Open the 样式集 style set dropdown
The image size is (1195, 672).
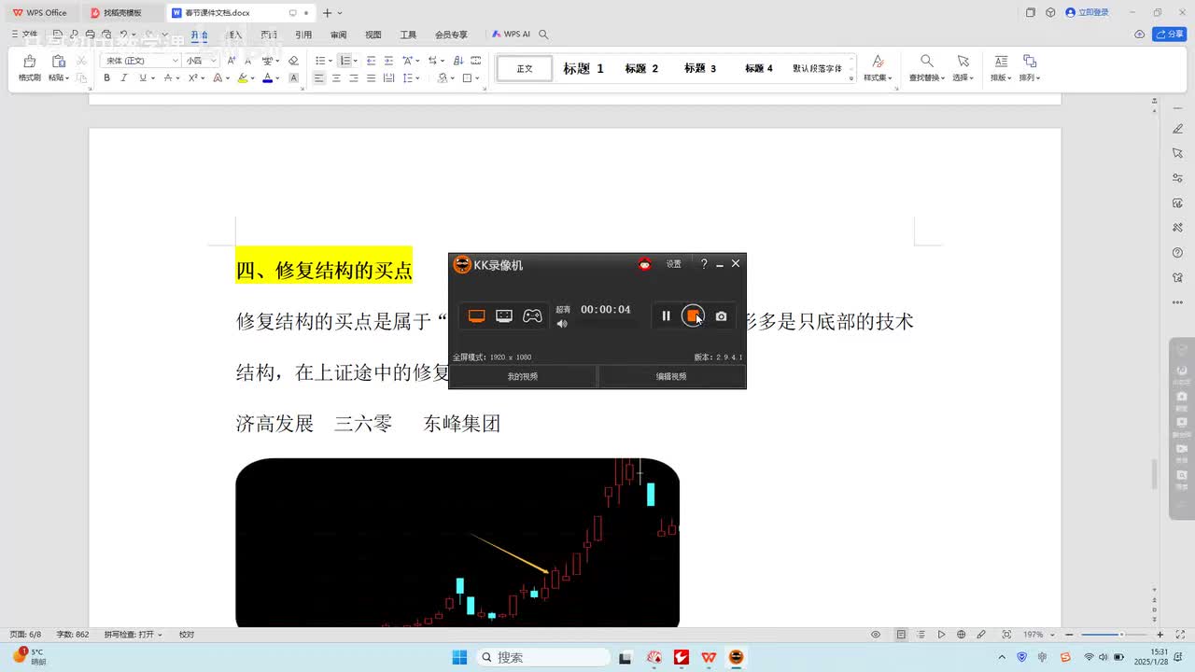(x=878, y=68)
